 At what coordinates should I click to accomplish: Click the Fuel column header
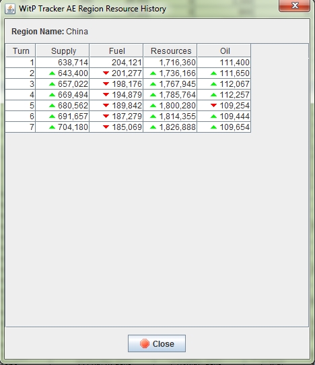tap(116, 51)
